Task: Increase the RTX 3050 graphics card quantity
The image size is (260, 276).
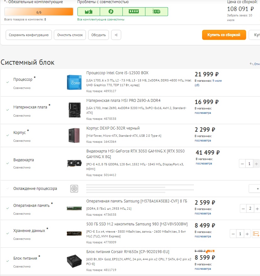Action: pyautogui.click(x=256, y=164)
